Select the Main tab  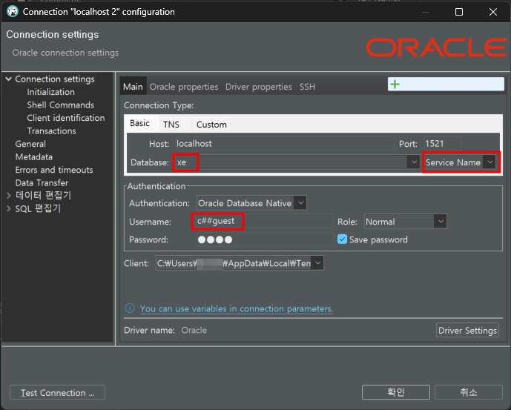tap(133, 87)
